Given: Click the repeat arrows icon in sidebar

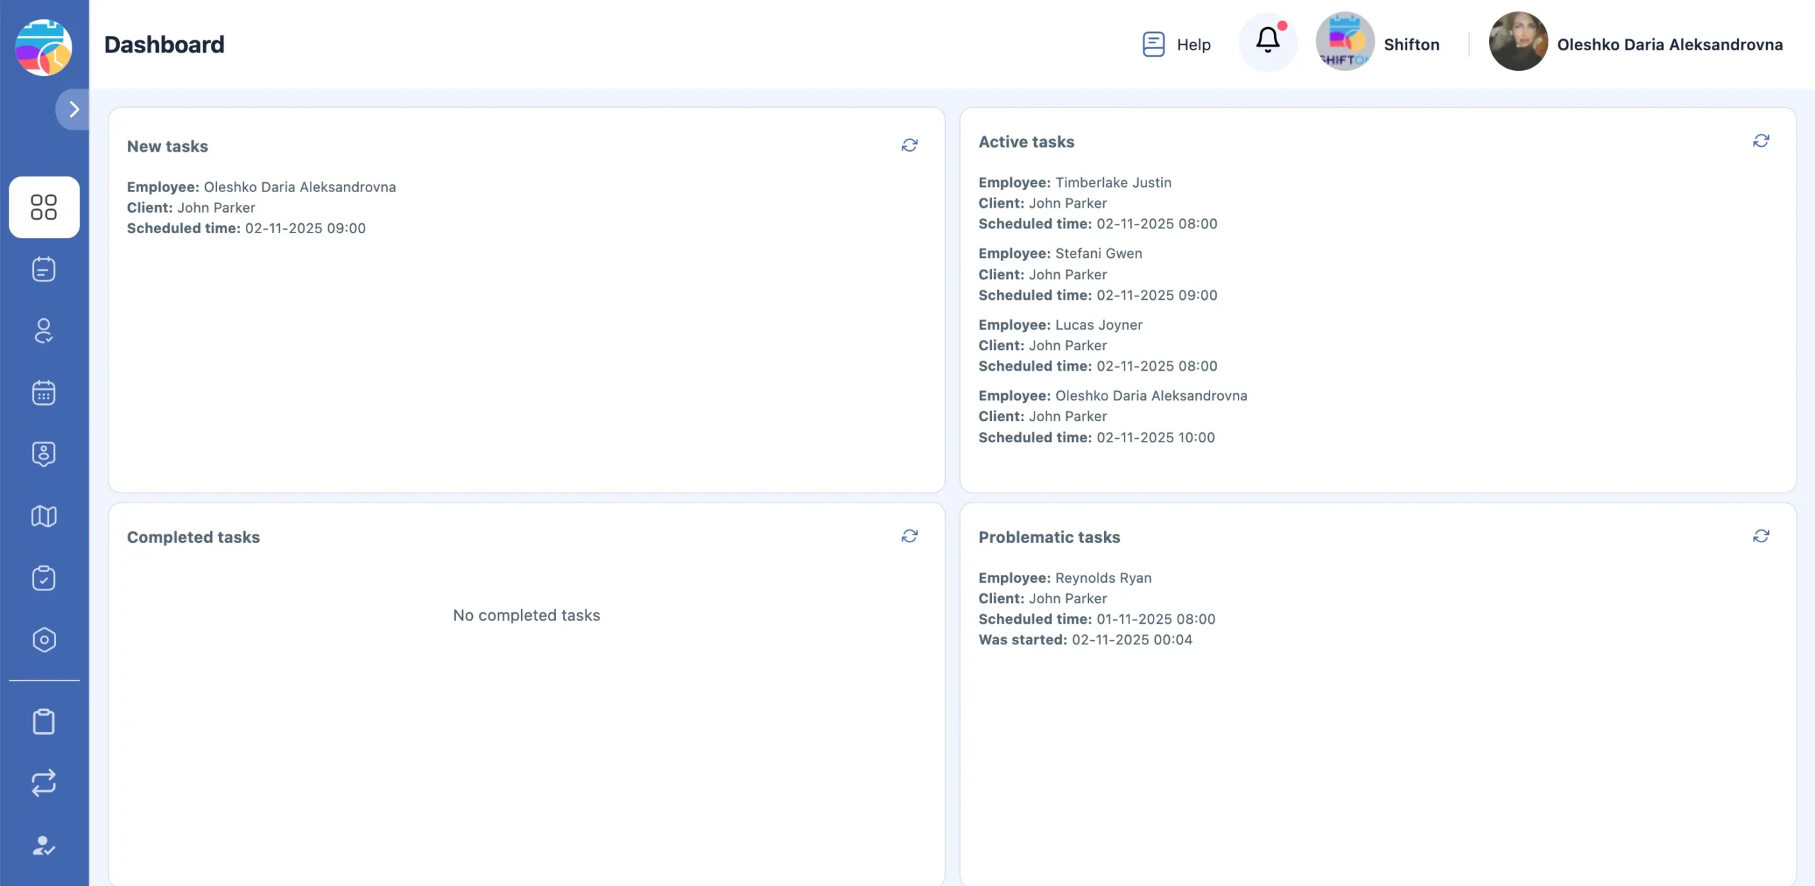Looking at the screenshot, I should click(x=44, y=783).
